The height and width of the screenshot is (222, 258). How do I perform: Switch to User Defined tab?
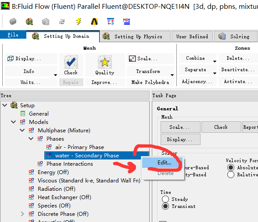(x=192, y=36)
